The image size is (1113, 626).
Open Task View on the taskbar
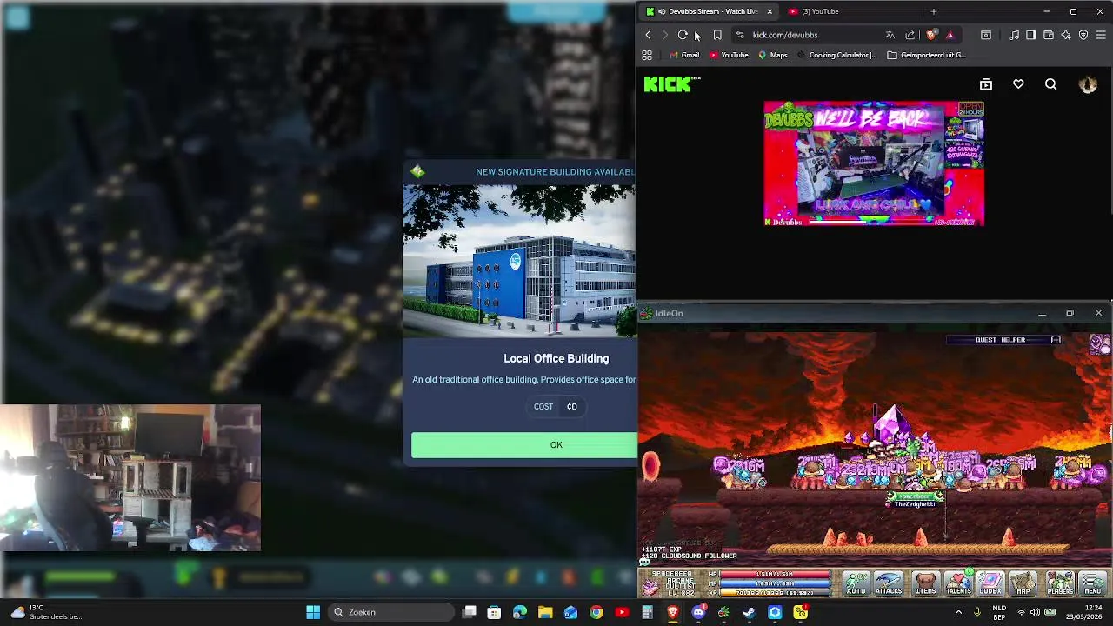click(470, 612)
